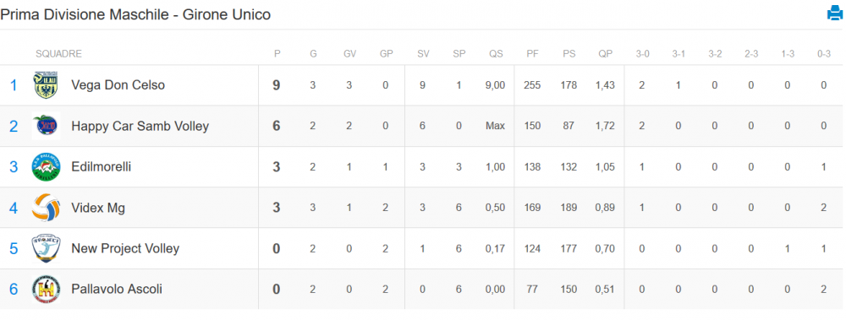The width and height of the screenshot is (846, 320).
Task: Click the SQUADRE column header
Action: coord(59,54)
